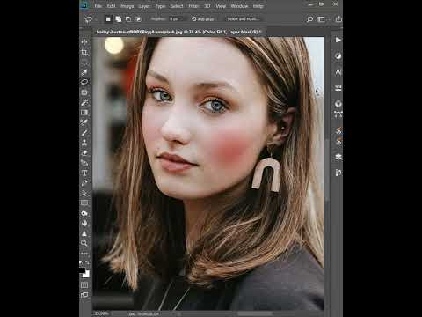Open the Actions panel play icon
This screenshot has height=317, width=422.
pos(338,40)
